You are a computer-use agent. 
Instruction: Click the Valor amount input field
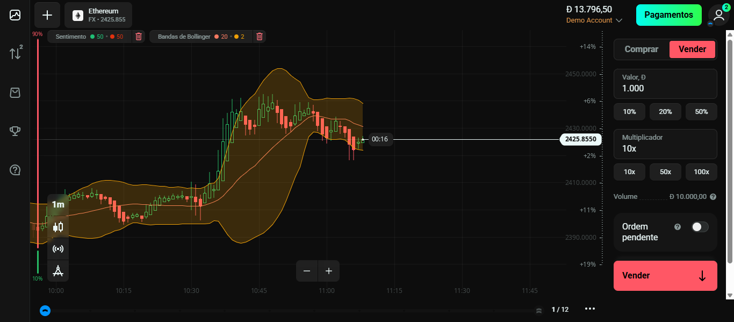point(665,88)
